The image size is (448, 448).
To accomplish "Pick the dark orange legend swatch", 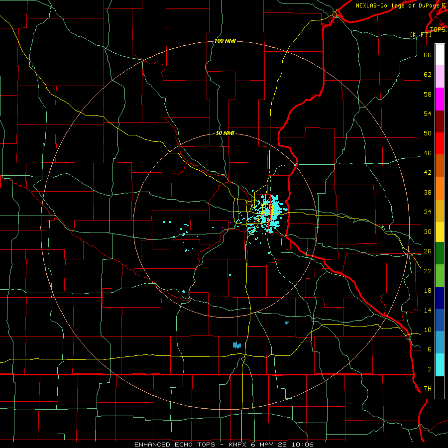I will 440,165.
